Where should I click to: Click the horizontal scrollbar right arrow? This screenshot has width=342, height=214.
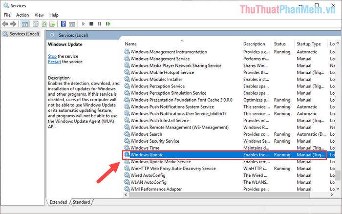[x=332, y=194]
